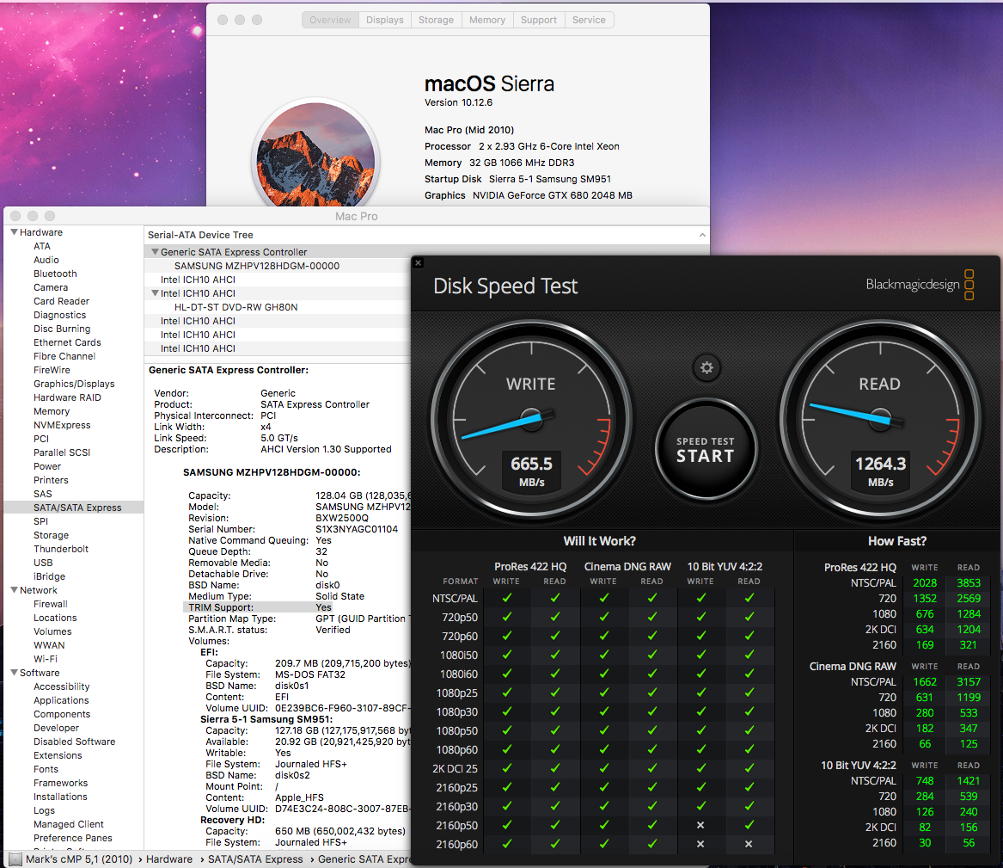The width and height of the screenshot is (1003, 868).
Task: Click the 'Will It Work?' heading
Action: 599,542
